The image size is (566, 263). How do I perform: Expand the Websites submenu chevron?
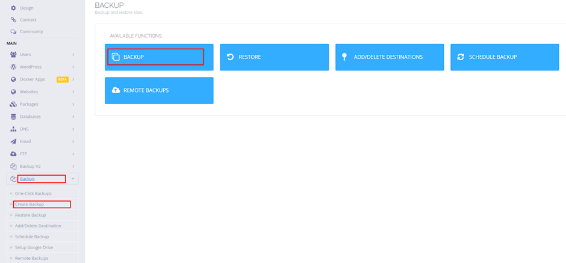(73, 91)
